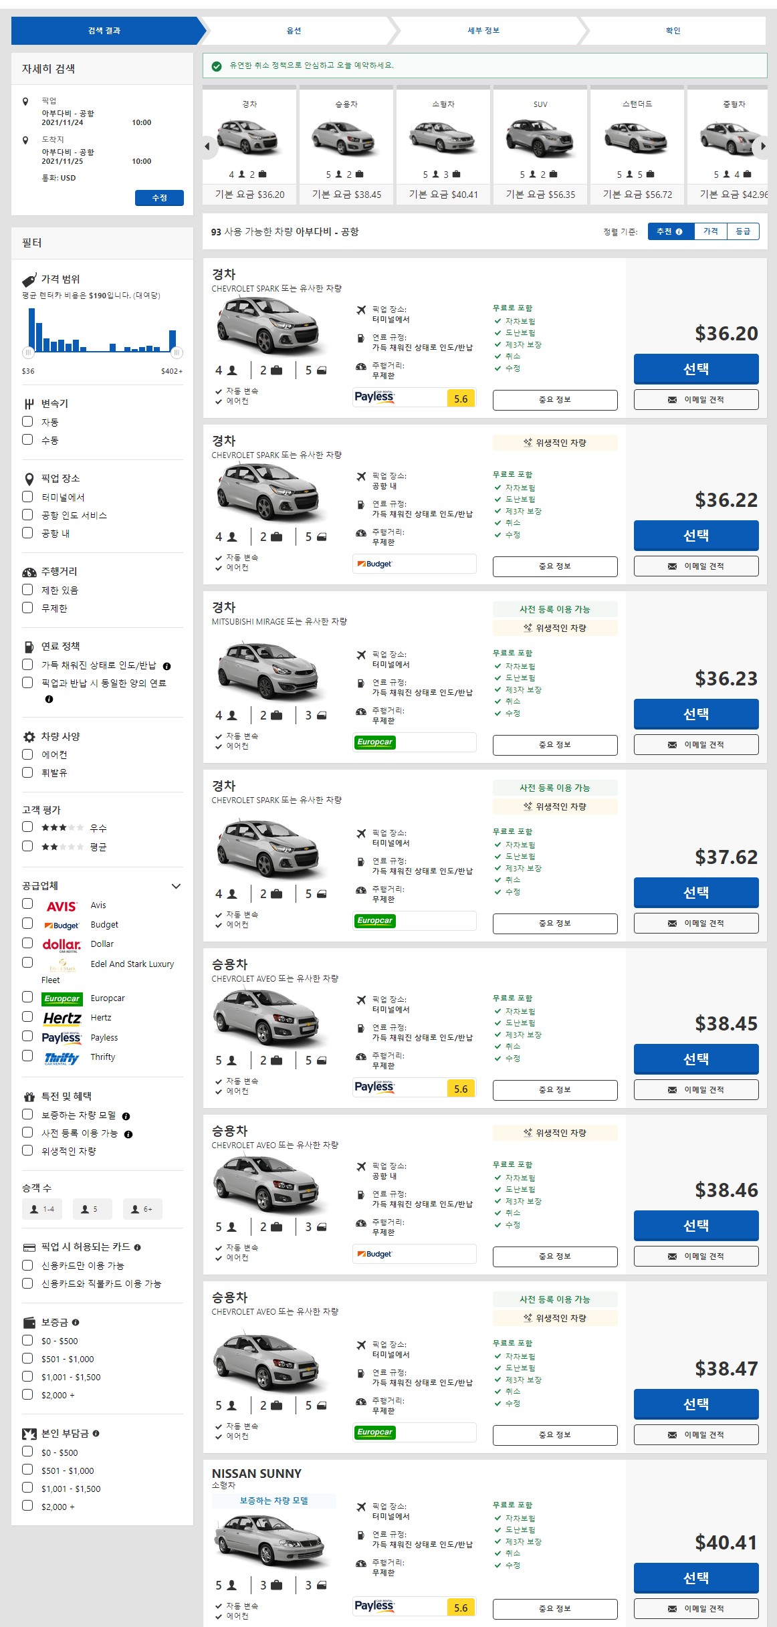This screenshot has width=777, height=1627.
Task: Click Payless logo on $36.20 car card
Action: point(374,397)
